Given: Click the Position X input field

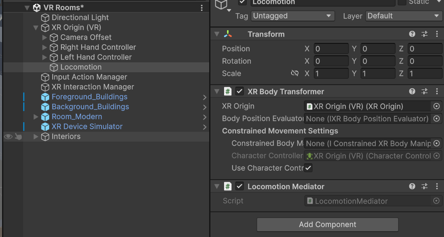Looking at the screenshot, I should [331, 49].
